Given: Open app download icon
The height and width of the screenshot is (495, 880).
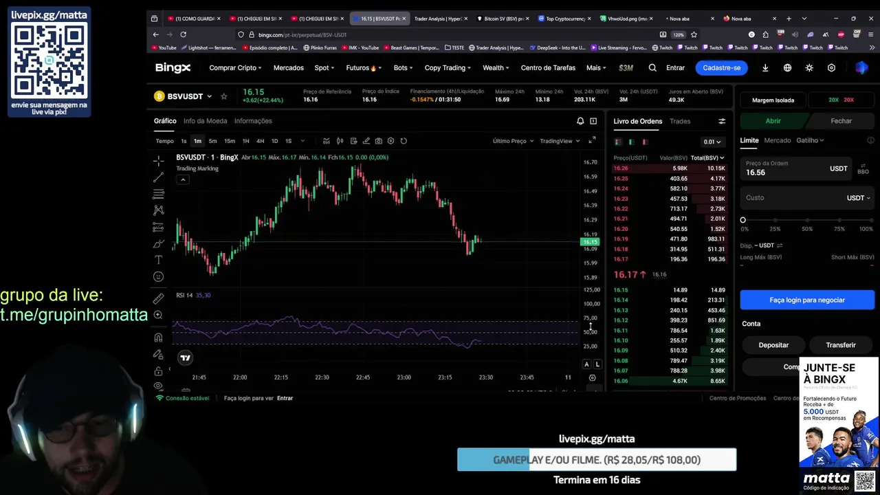Looking at the screenshot, I should coord(765,68).
